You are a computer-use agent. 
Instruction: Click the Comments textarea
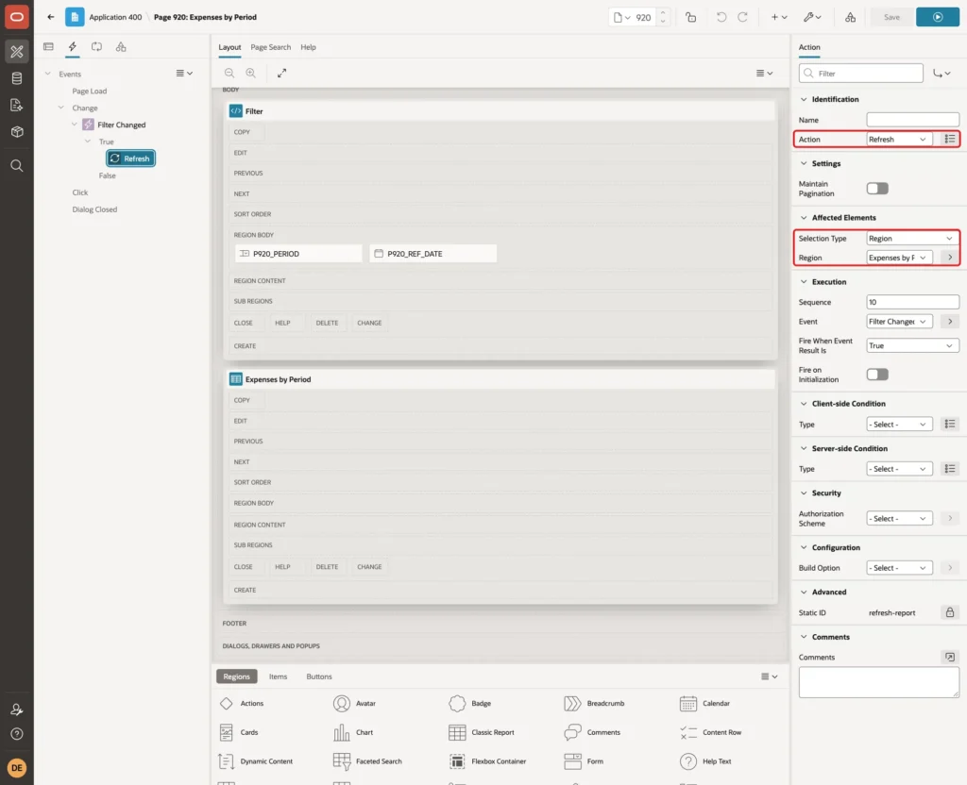878,683
